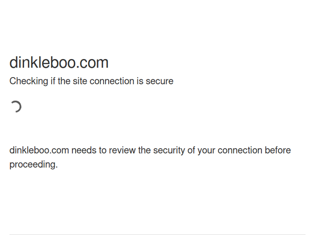
Task: Click the word "secure" in the subtitle
Action: pos(159,81)
